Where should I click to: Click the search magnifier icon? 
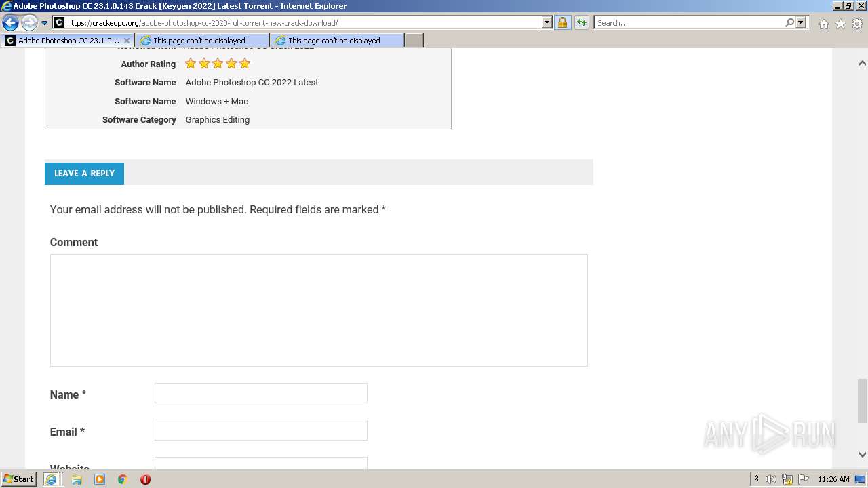[789, 22]
